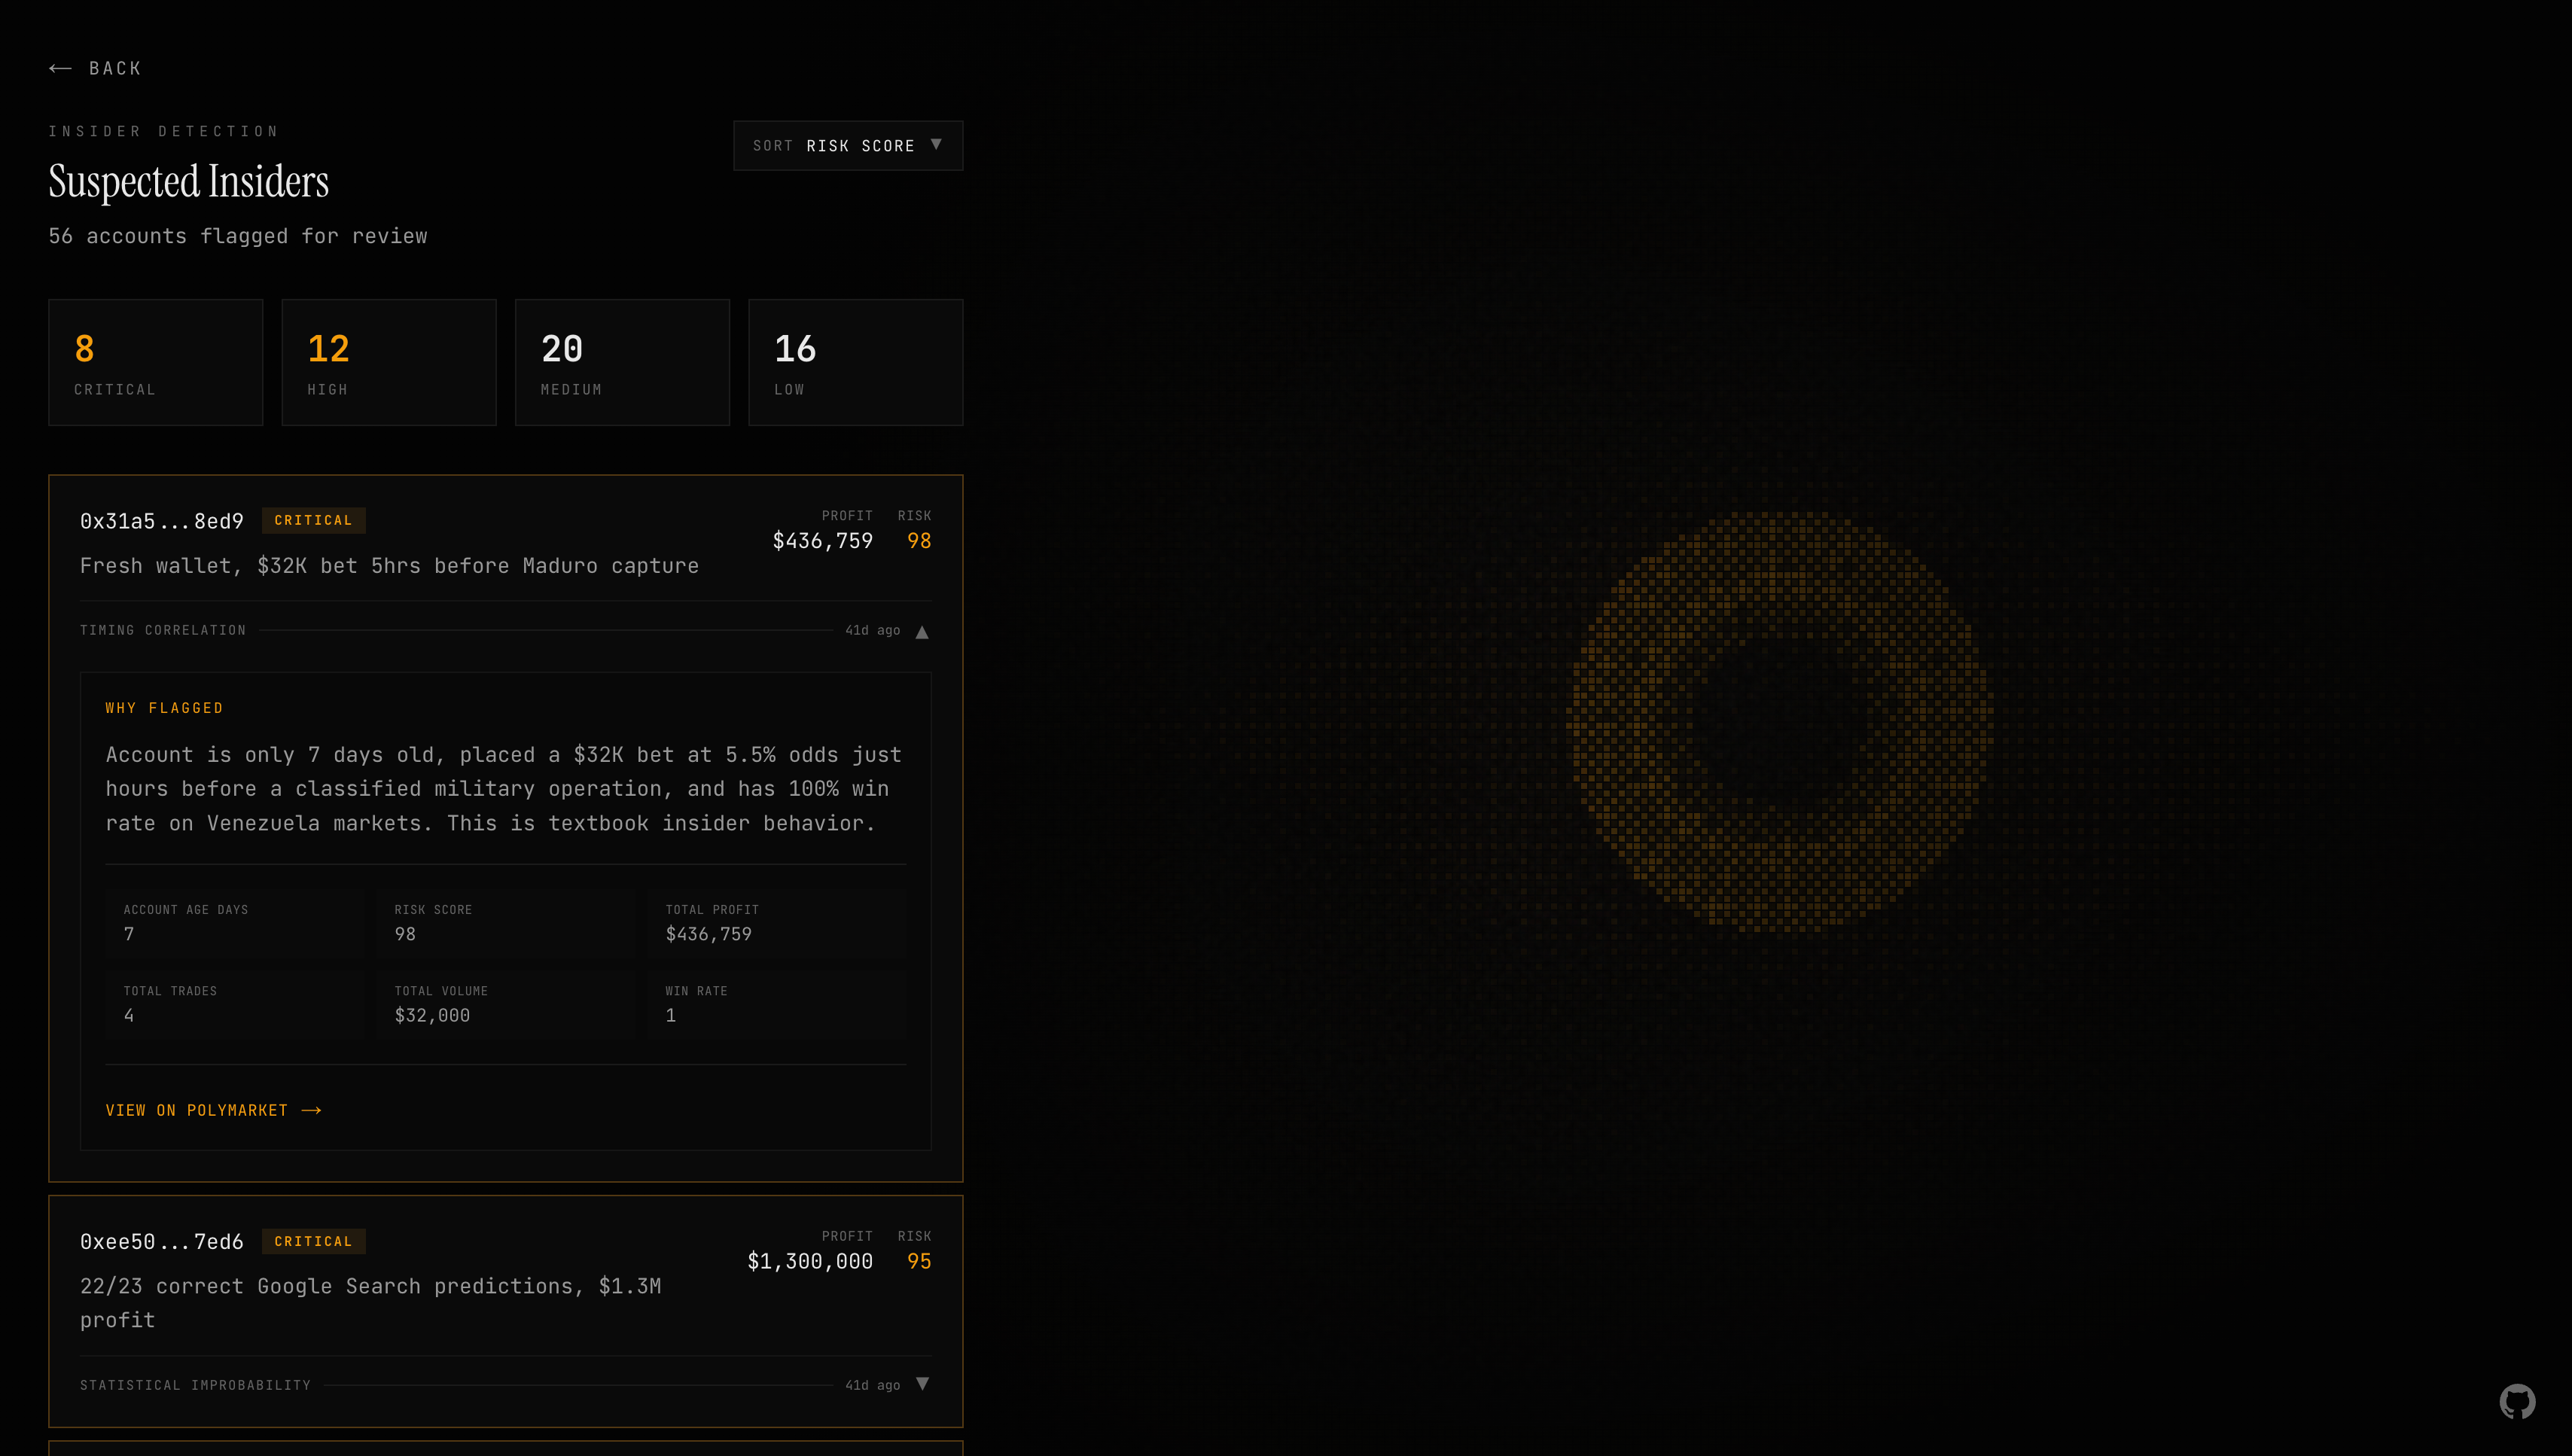Viewport: 2572px width, 1456px height.
Task: Select the 20 Medium stat card
Action: 621,362
